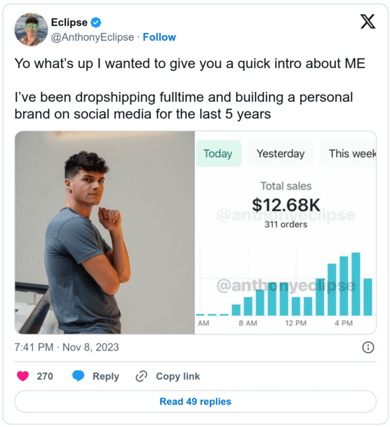390x427 pixels.
Task: Click the Reply text button
Action: click(x=106, y=376)
